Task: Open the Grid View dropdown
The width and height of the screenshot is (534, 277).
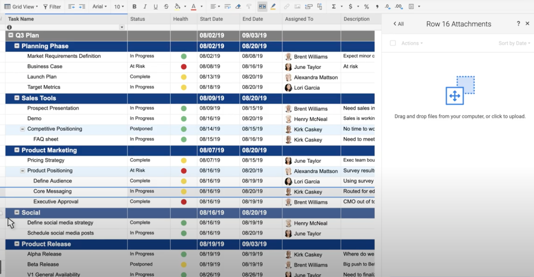Action: [x=21, y=7]
